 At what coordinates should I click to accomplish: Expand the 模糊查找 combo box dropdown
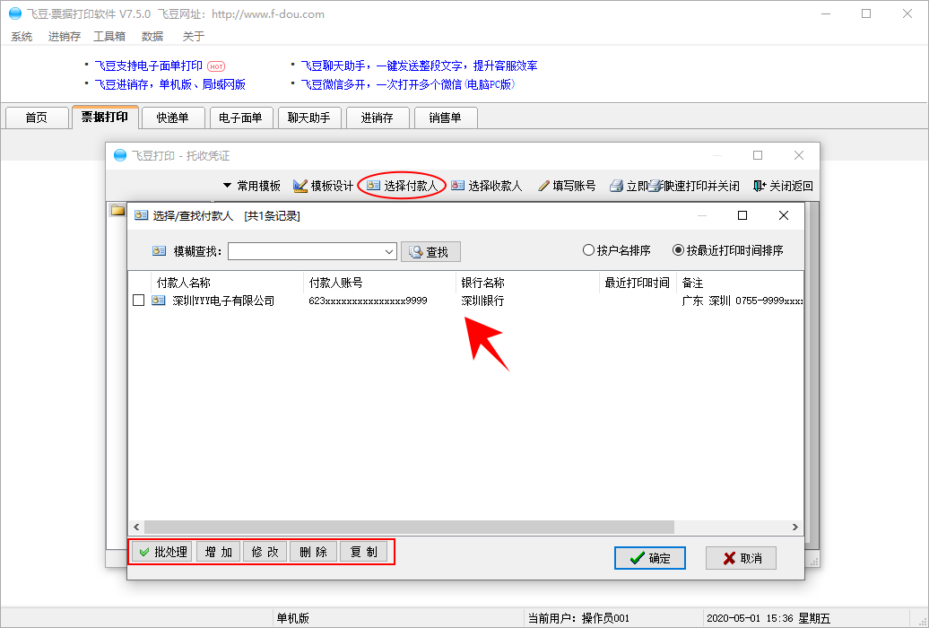pyautogui.click(x=389, y=252)
